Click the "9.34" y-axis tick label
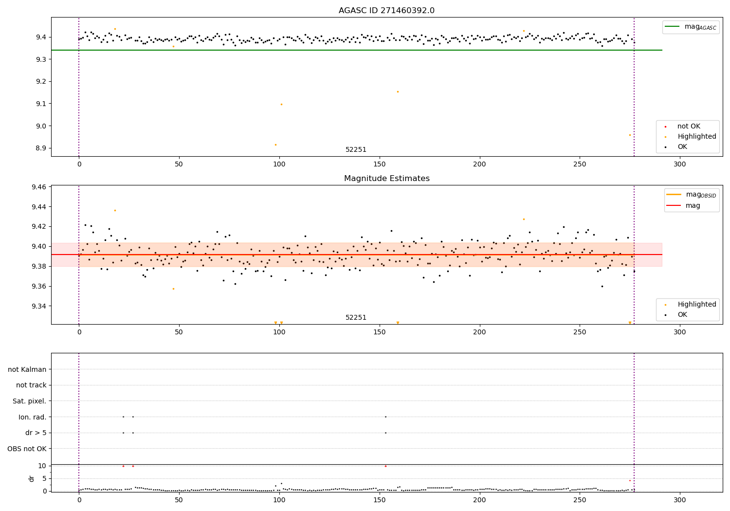Viewport: 730px width, 511px height. pos(38,306)
